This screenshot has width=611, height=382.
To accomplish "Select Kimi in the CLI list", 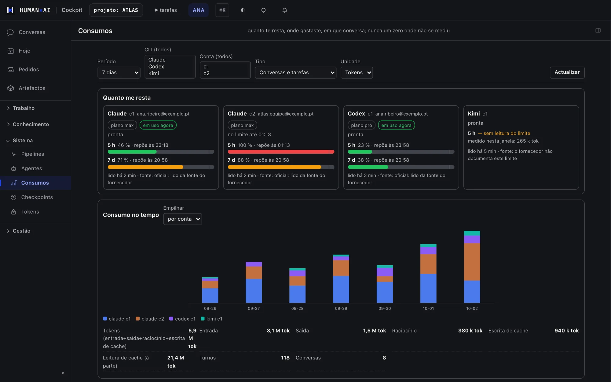I will point(170,73).
